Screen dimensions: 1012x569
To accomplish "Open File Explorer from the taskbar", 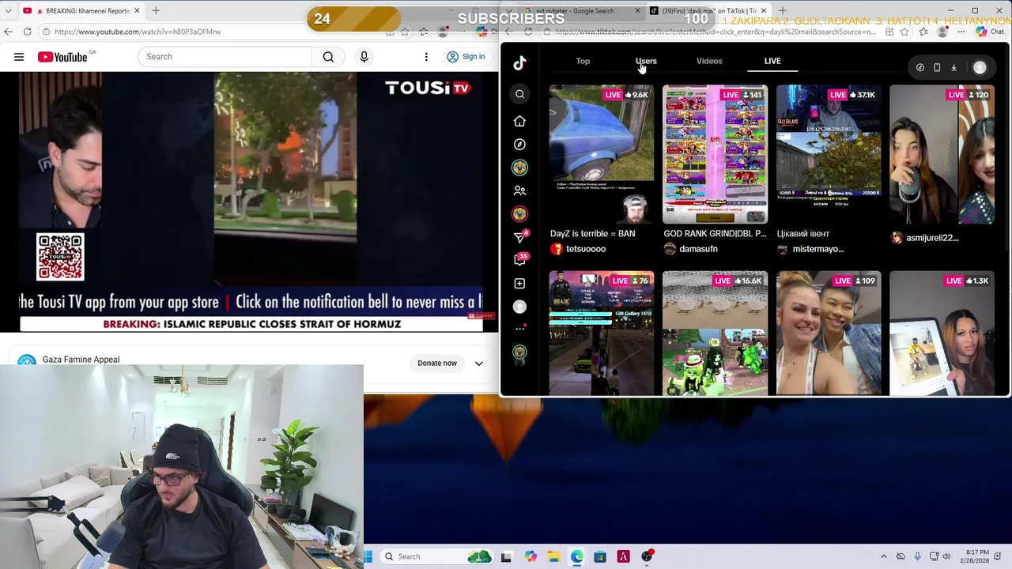I will 553,556.
